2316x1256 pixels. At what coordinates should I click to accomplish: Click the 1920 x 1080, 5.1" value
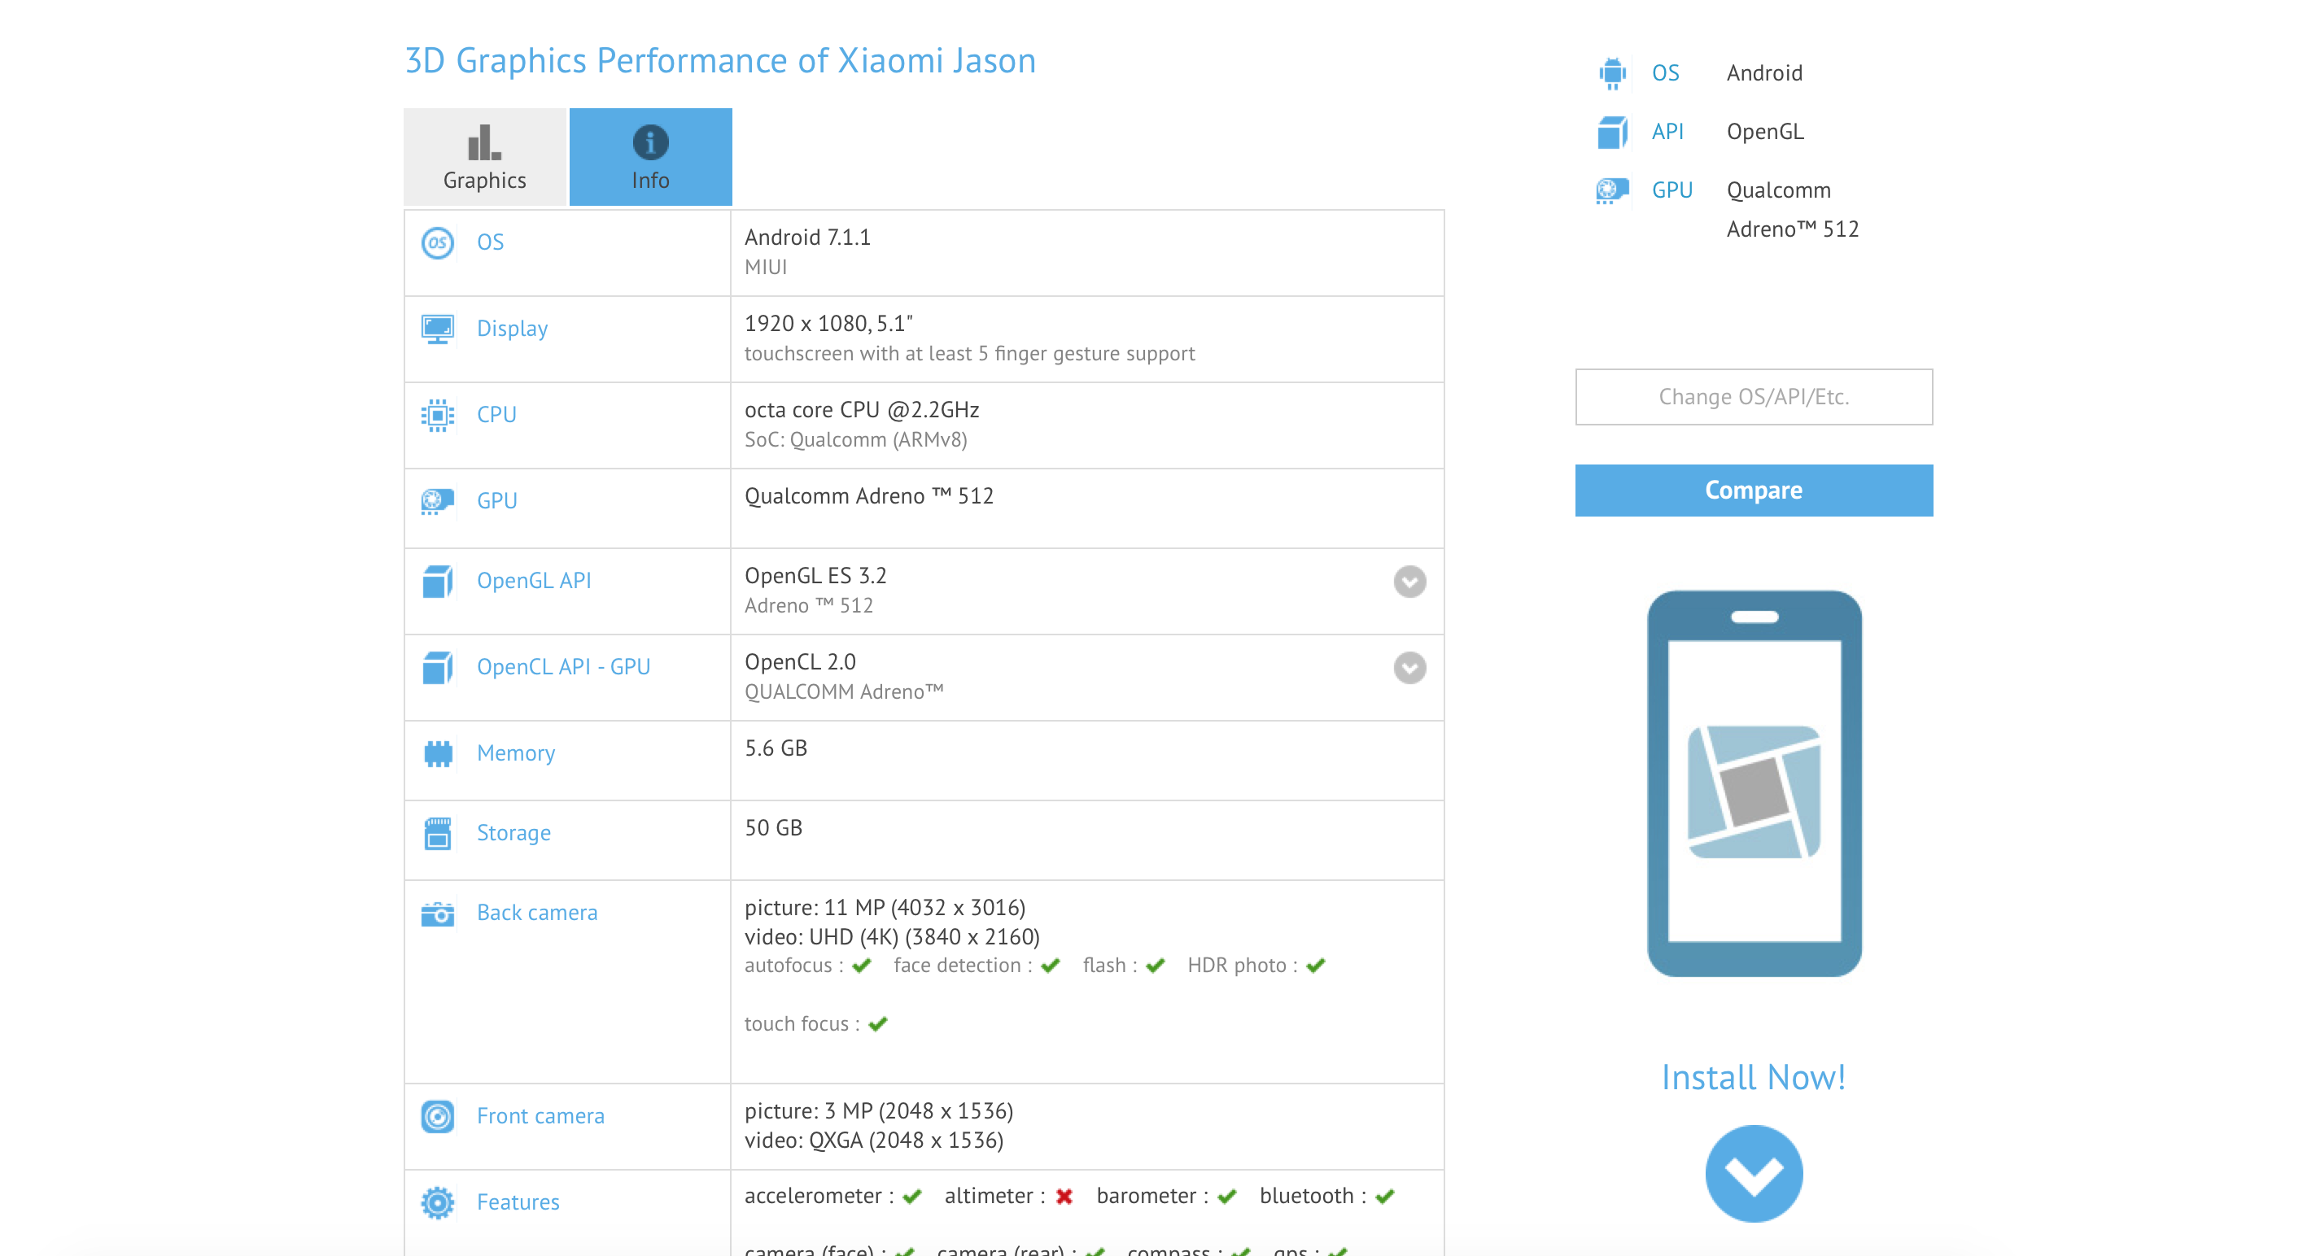828,324
